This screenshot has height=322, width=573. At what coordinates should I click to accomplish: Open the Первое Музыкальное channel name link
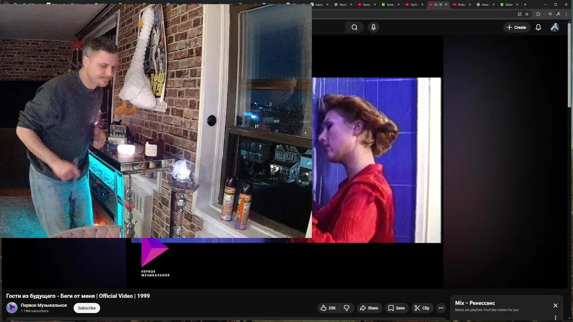pos(44,305)
